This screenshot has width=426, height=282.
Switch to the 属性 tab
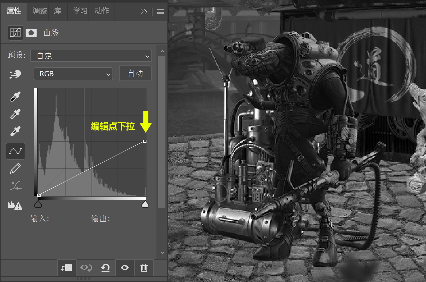(14, 11)
